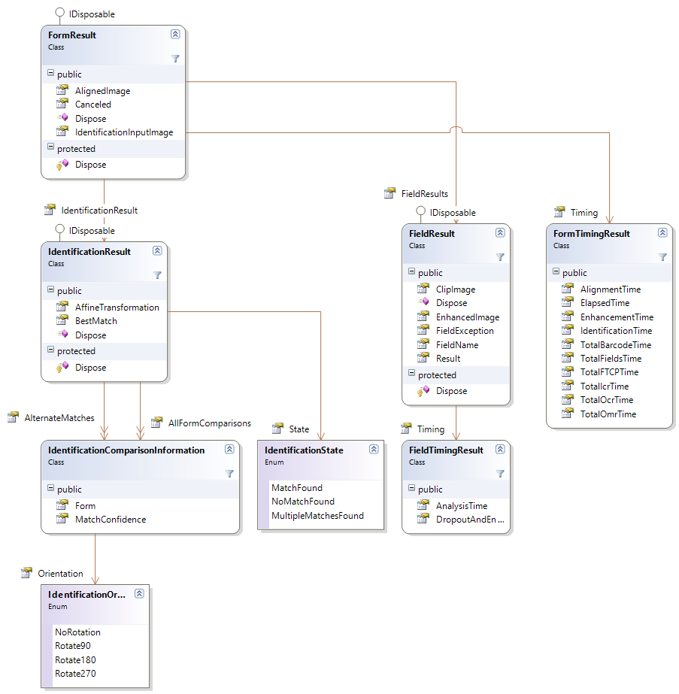Select the MatchConfidence property icon

pyautogui.click(x=62, y=519)
